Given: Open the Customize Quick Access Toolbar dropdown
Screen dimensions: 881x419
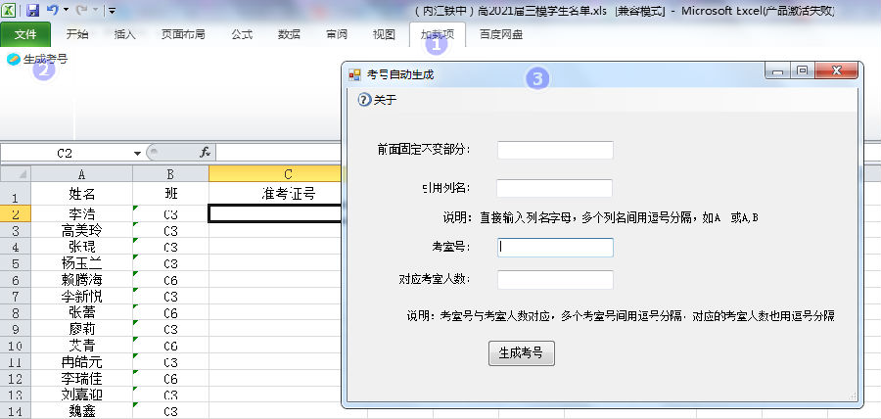Looking at the screenshot, I should click(112, 11).
